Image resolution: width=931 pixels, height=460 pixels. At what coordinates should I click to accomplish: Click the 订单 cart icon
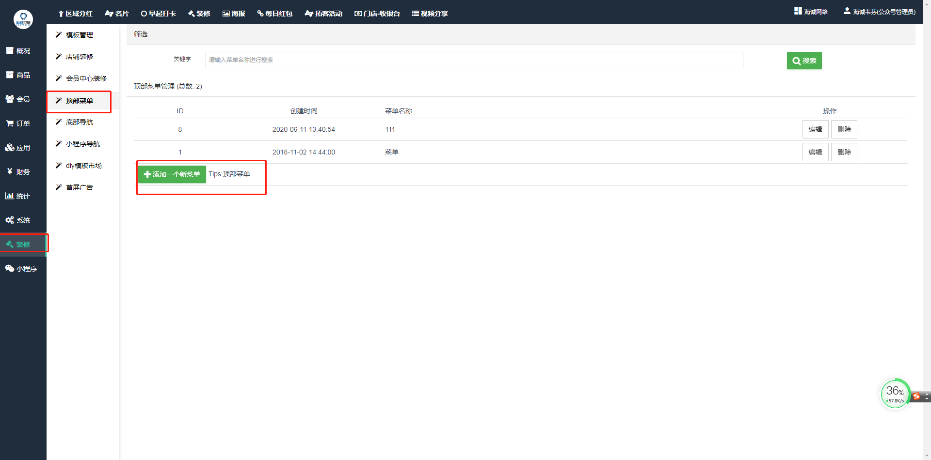(x=9, y=123)
